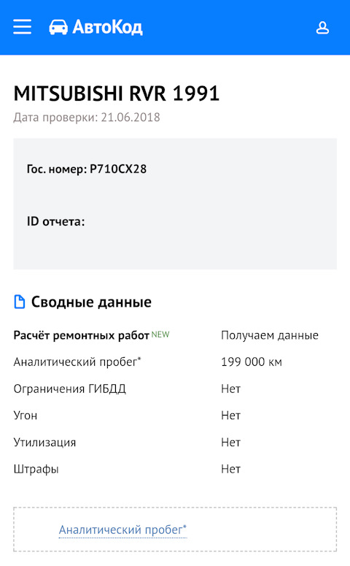Click the Гос. номер P710CX28 text
The width and height of the screenshot is (350, 566).
[87, 169]
